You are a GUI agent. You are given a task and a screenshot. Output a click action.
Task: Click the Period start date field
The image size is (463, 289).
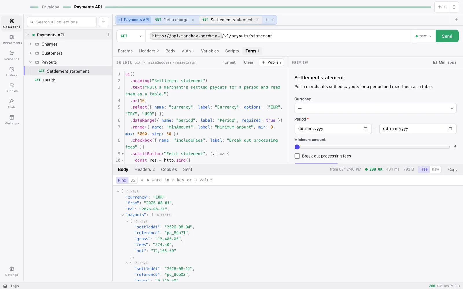pos(333,129)
